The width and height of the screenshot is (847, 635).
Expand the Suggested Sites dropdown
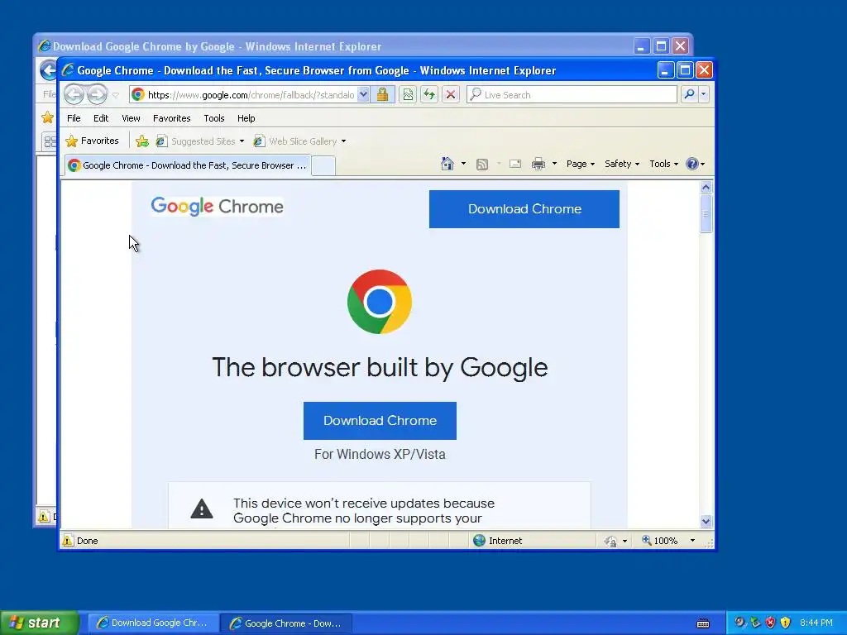pyautogui.click(x=242, y=141)
